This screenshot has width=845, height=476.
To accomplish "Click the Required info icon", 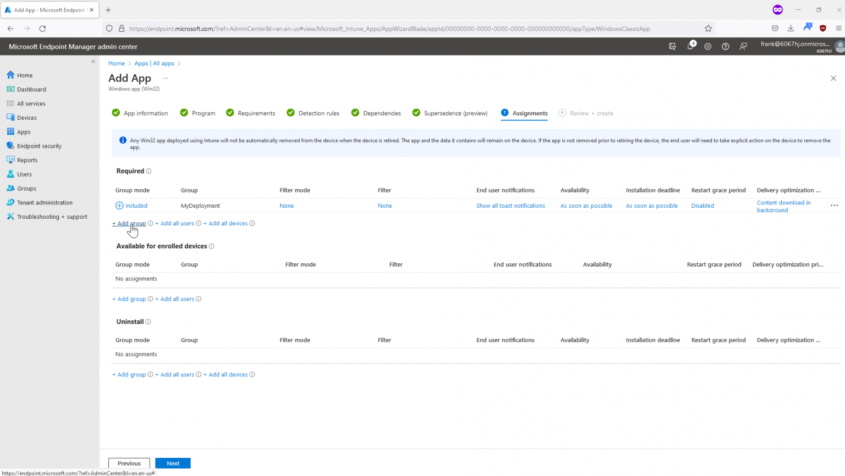I will coord(149,171).
